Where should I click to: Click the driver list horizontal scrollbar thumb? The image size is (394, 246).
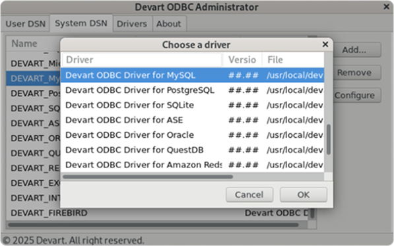[148, 177]
